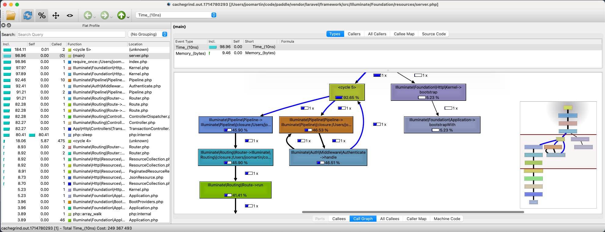Select the row located at BootProviders.php

point(86,202)
